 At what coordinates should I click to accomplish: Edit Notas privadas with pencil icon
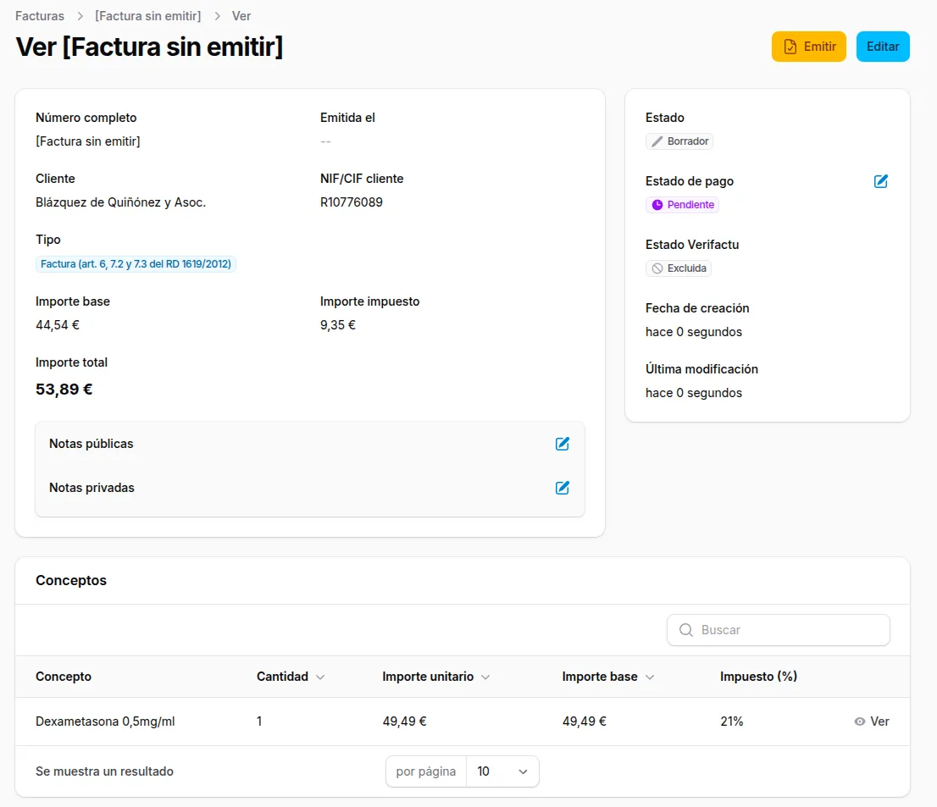[563, 488]
